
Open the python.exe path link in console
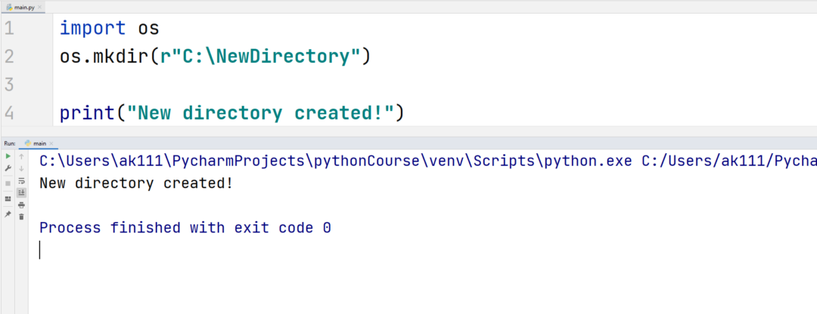pyautogui.click(x=336, y=162)
